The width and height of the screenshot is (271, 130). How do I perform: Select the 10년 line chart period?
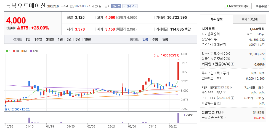(87, 39)
